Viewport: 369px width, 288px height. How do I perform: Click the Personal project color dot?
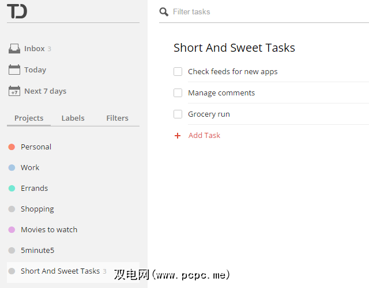coord(12,147)
